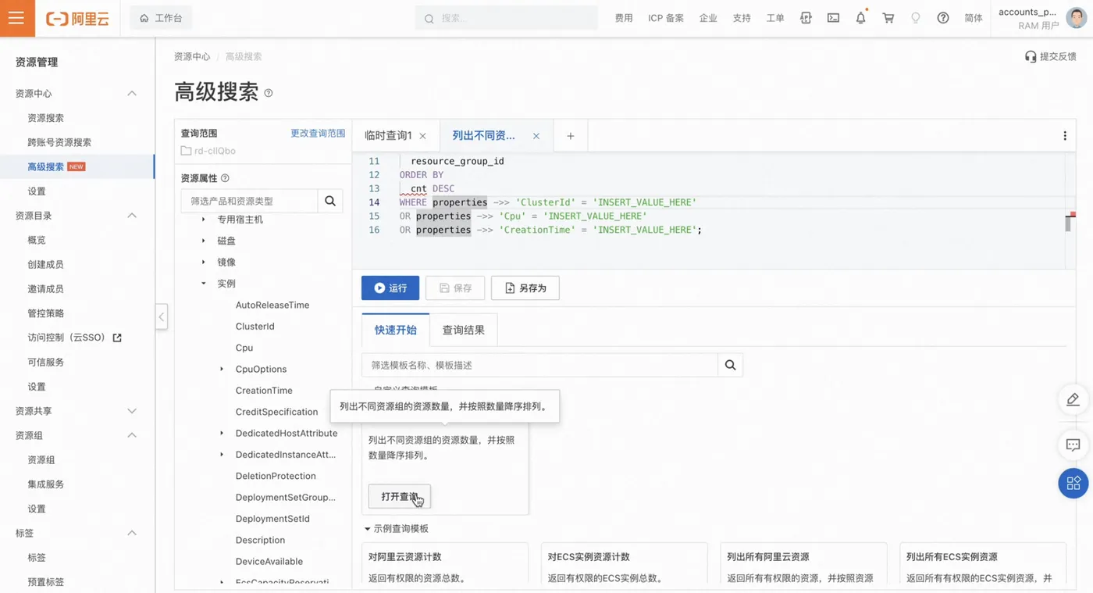Click the API developer tools icon
Image resolution: width=1093 pixels, height=593 pixels.
click(x=806, y=18)
